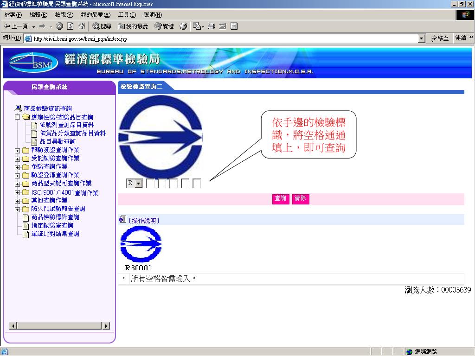Refresh the page using the refresh icon
475x356 pixels.
click(71, 26)
